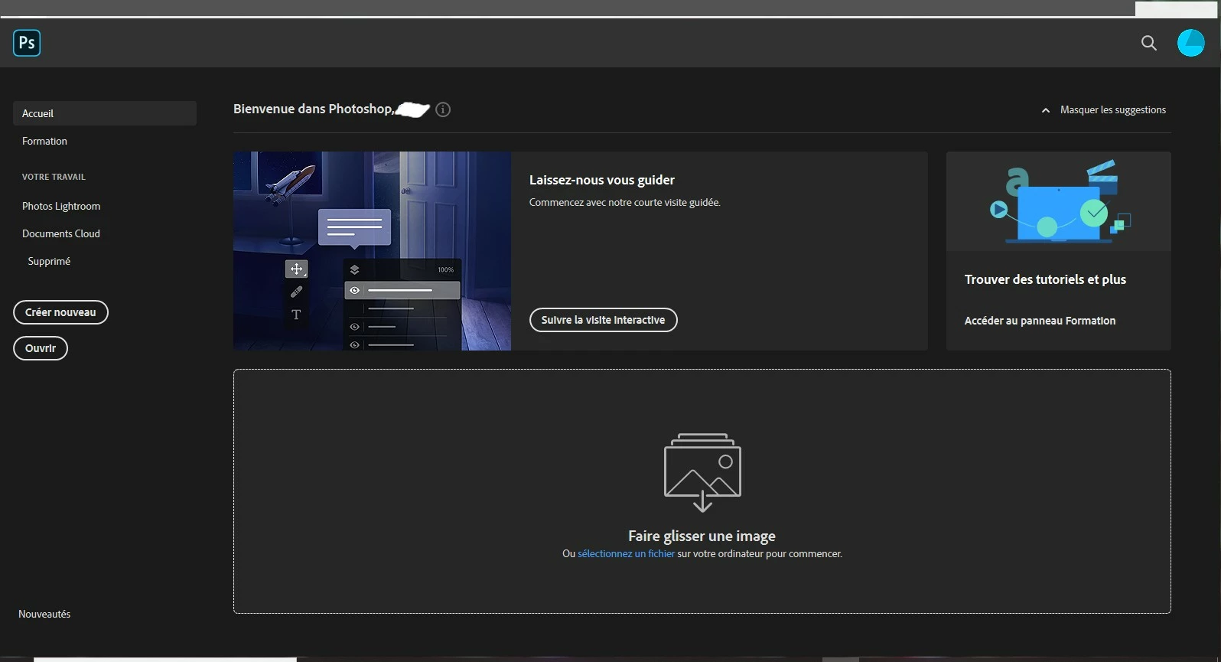
Task: Start Suivre la visite interactive
Action: (603, 320)
